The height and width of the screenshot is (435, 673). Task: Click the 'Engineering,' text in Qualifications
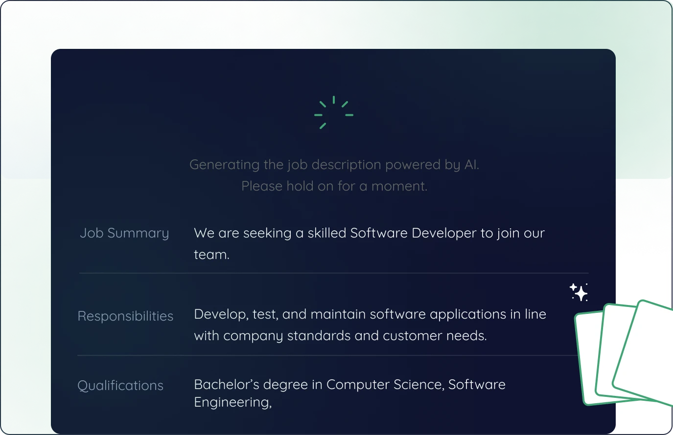pyautogui.click(x=232, y=402)
